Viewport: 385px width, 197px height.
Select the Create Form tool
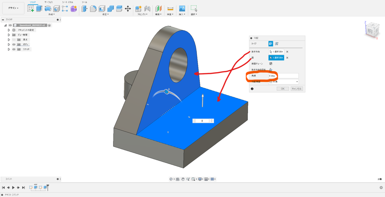73,9
